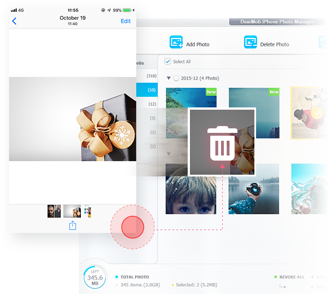Image resolution: width=329 pixels, height=294 pixels.
Task: Tap Edit on the iPhone photo view
Action: click(125, 21)
